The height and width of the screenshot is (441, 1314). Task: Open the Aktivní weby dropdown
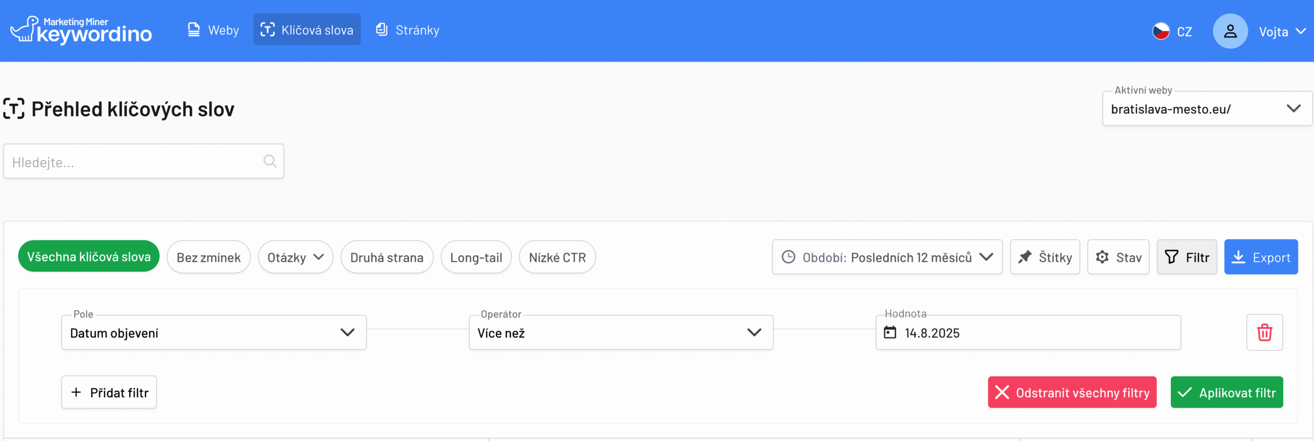(x=1207, y=109)
